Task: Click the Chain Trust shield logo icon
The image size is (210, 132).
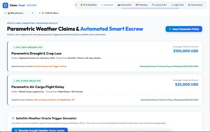Action: [x=5, y=5]
